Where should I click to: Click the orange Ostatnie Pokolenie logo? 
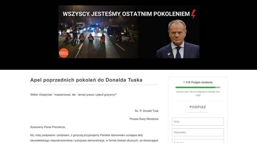point(64,53)
